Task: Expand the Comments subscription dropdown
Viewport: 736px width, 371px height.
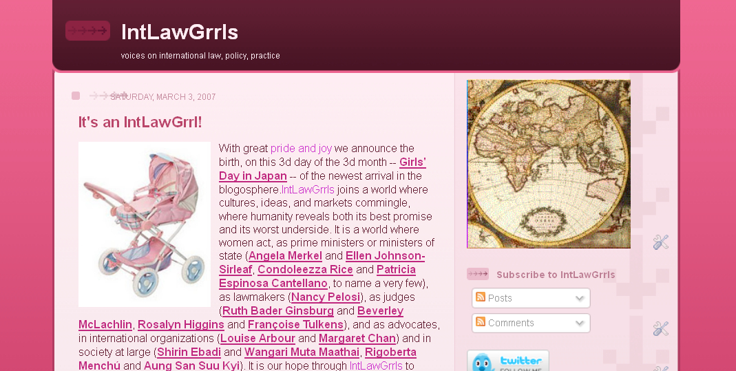Action: (579, 324)
